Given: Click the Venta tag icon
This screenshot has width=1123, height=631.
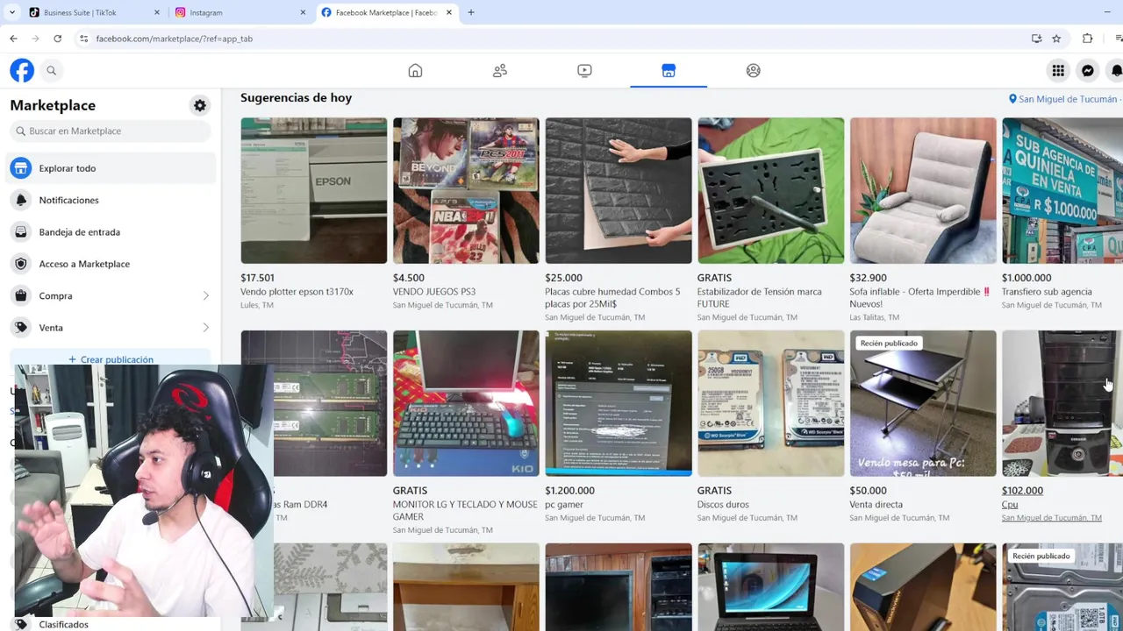Looking at the screenshot, I should [21, 328].
